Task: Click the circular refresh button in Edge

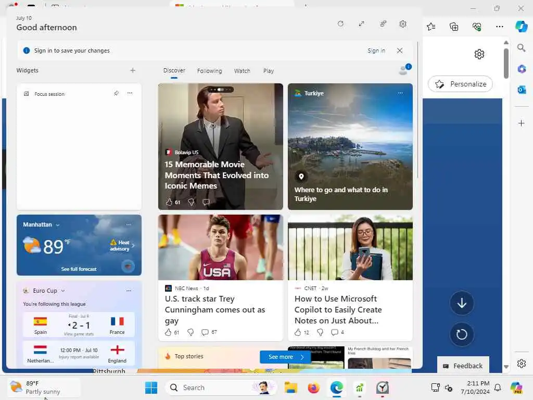Action: 462,334
